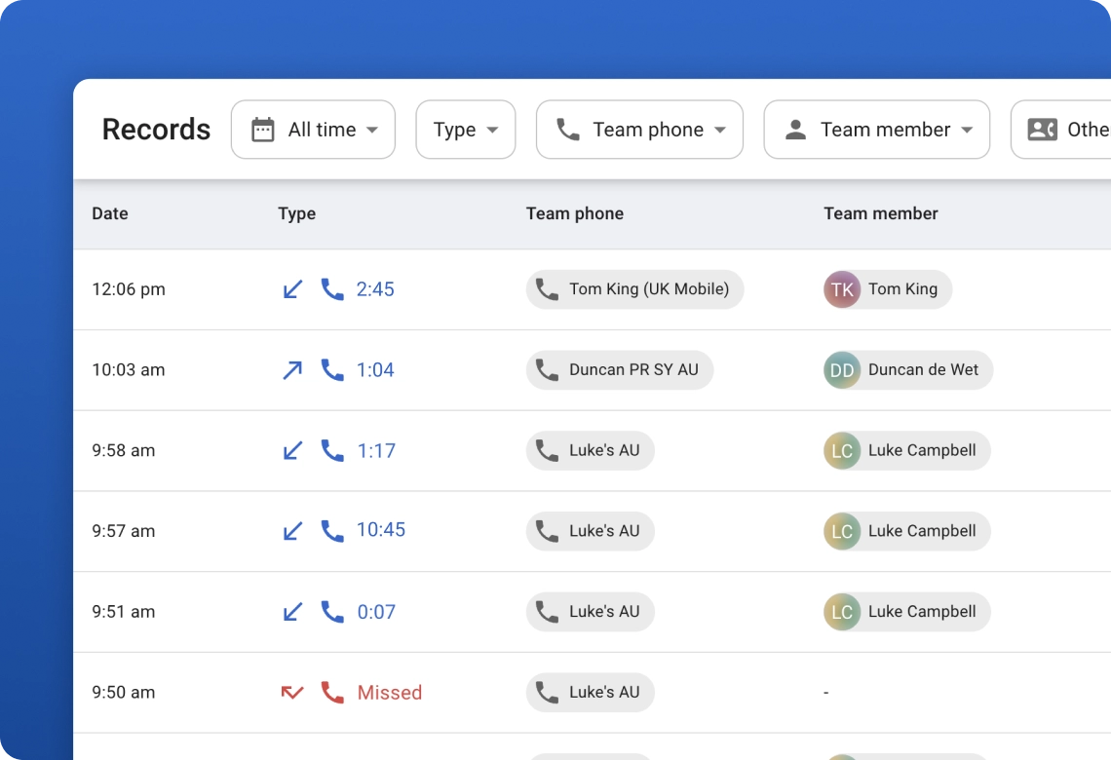Viewport: 1111px width, 760px height.
Task: Click the phone icon in Team phone filter
Action: [568, 130]
